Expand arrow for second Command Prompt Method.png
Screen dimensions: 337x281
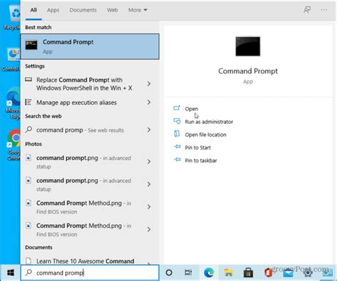pyautogui.click(x=149, y=229)
